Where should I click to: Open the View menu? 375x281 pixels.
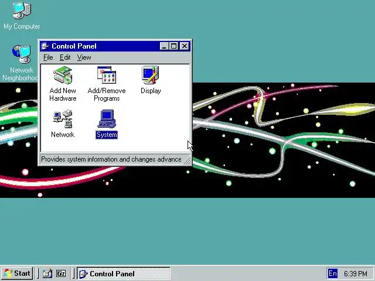pos(84,57)
